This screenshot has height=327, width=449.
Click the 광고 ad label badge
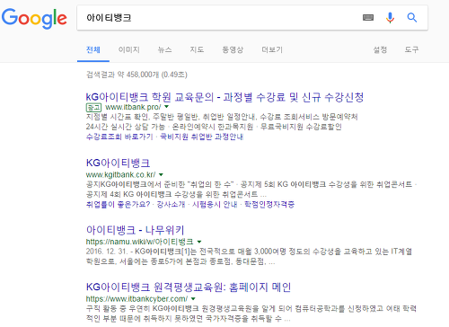pos(93,107)
